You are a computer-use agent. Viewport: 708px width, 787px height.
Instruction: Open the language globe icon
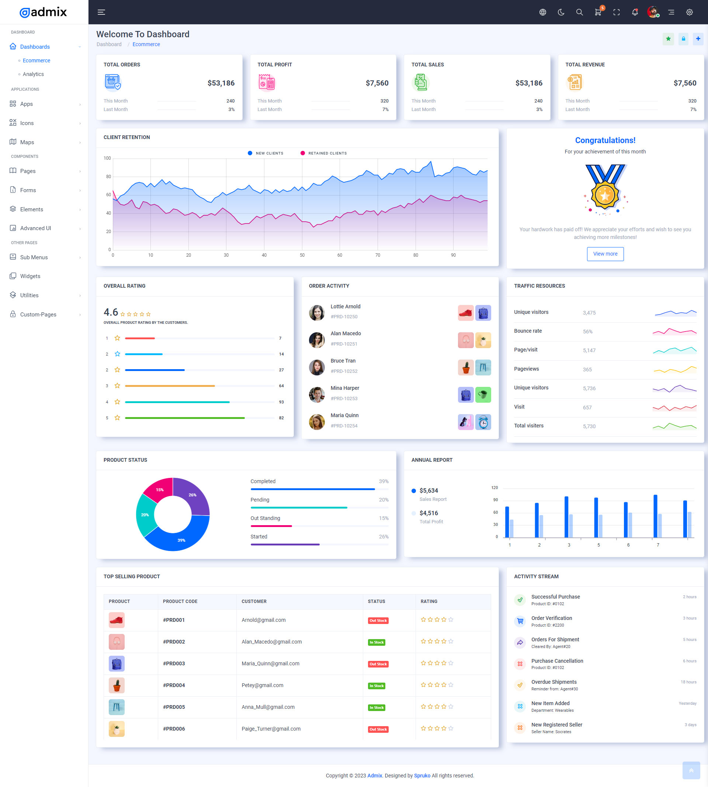[543, 12]
